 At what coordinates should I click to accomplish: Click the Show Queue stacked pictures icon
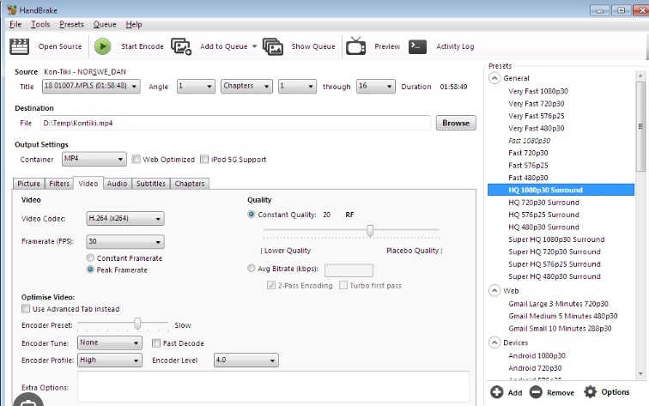[273, 46]
